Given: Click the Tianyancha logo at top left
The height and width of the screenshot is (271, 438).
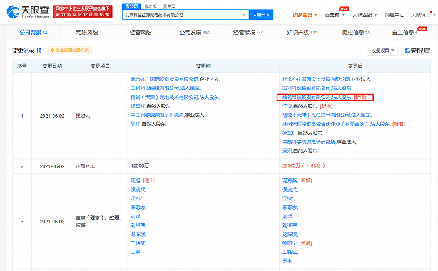Looking at the screenshot, I should coord(28,12).
